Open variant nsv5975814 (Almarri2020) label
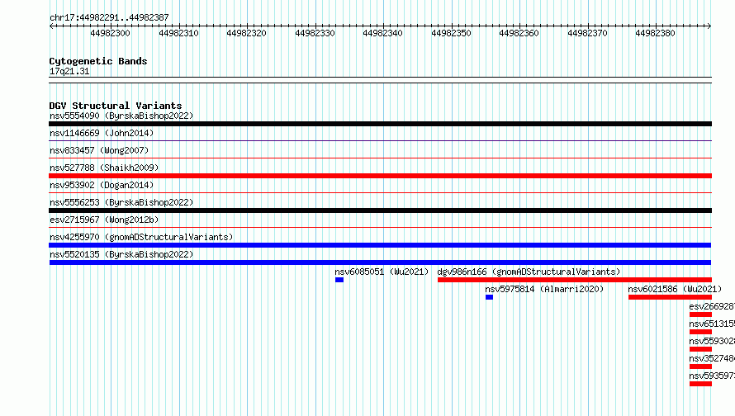This screenshot has width=735, height=416. (544, 289)
